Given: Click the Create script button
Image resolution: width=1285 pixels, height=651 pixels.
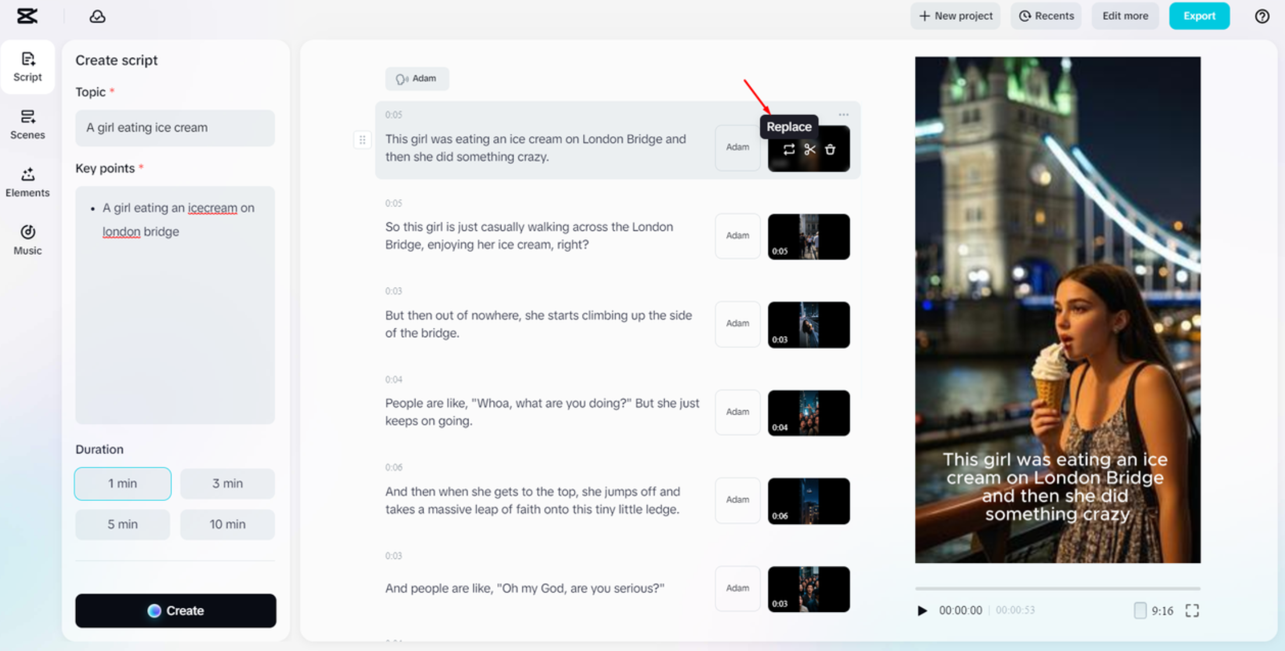Looking at the screenshot, I should (x=176, y=610).
